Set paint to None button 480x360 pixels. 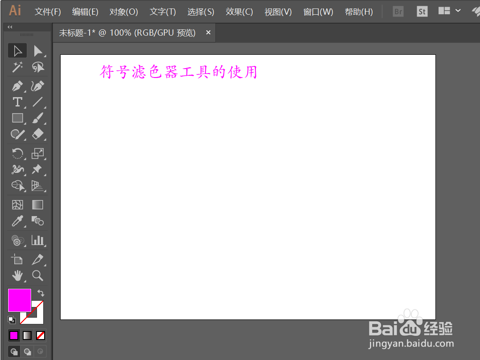pos(41,335)
